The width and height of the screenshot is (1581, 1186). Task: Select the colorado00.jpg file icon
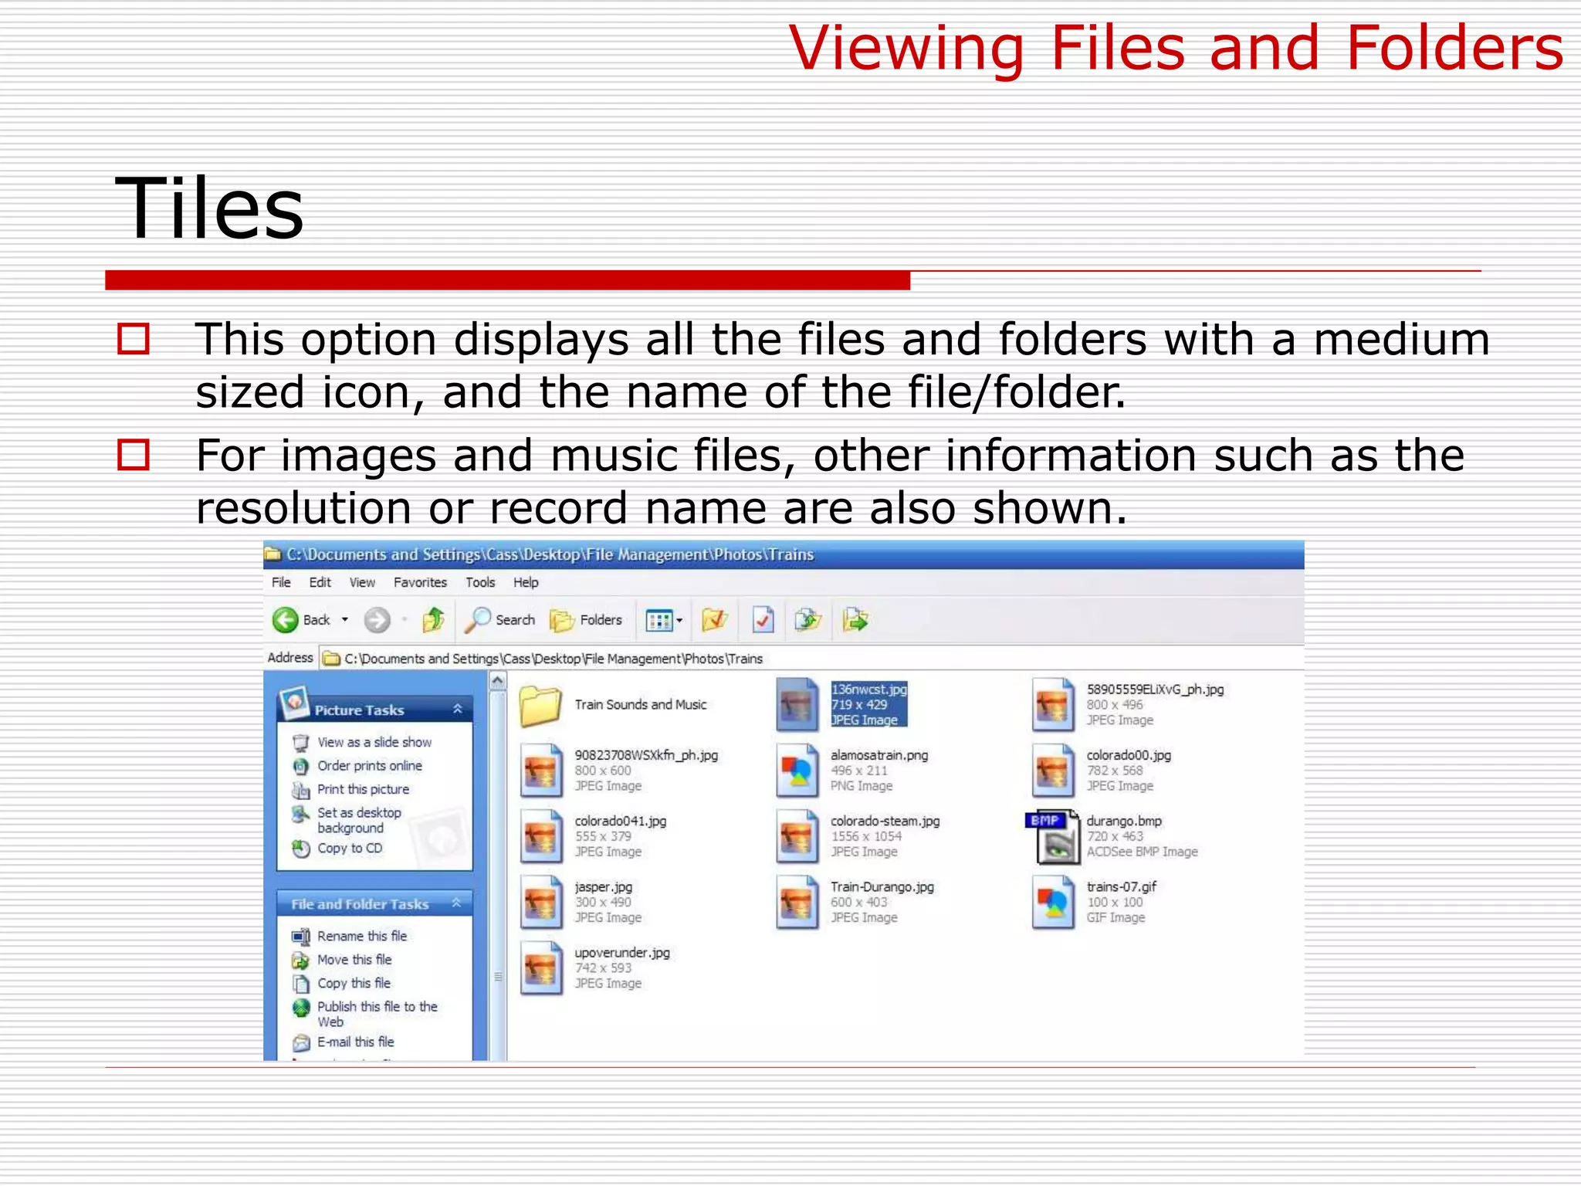1053,771
